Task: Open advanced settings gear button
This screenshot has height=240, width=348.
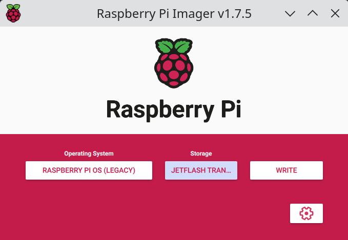Action: 306,213
